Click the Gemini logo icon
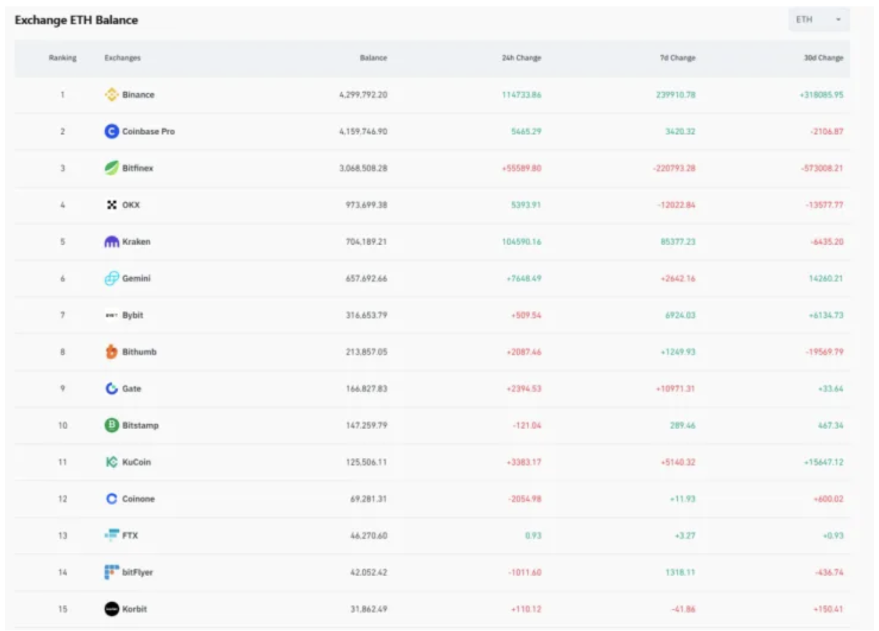Viewport: 879px width, 631px height. click(112, 278)
